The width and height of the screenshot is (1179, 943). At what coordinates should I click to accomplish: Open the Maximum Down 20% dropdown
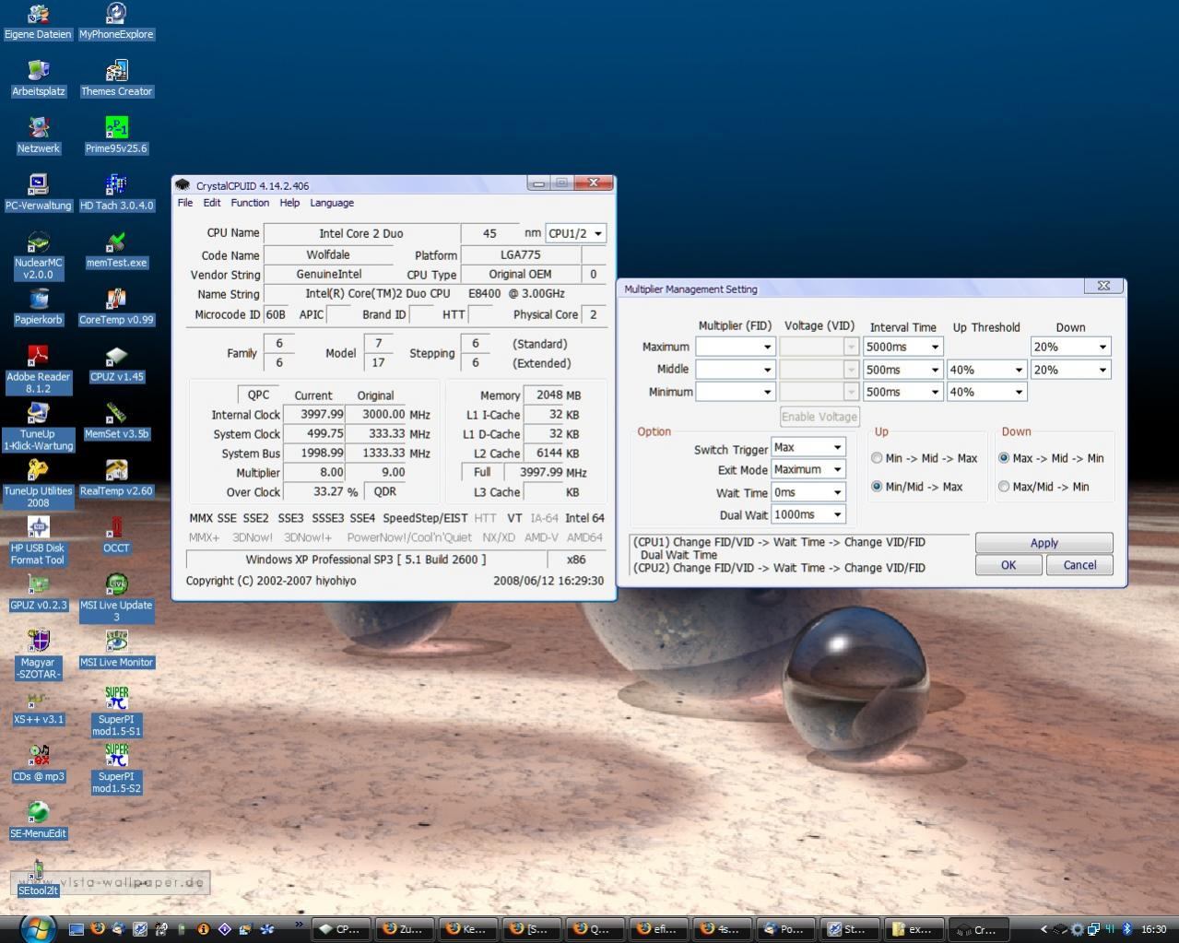pyautogui.click(x=1071, y=347)
